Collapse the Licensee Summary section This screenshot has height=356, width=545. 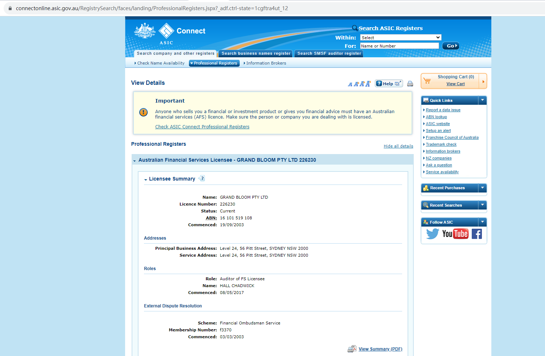coord(146,179)
